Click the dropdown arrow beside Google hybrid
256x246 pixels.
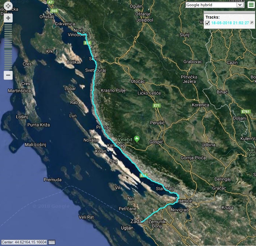(x=240, y=5)
